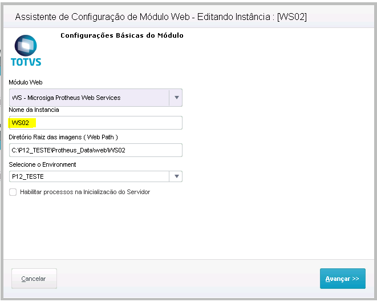The width and height of the screenshot is (377, 302).
Task: Click the Selecione o Environment label
Action: point(42,164)
